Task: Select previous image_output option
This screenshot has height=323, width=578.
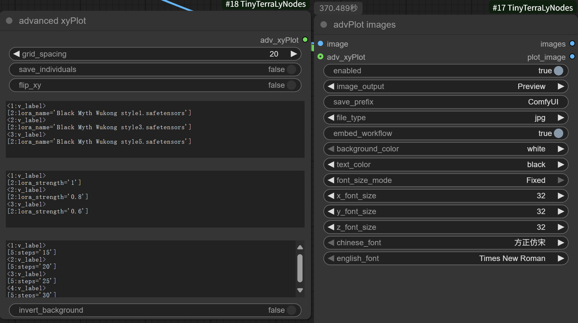Action: point(331,86)
